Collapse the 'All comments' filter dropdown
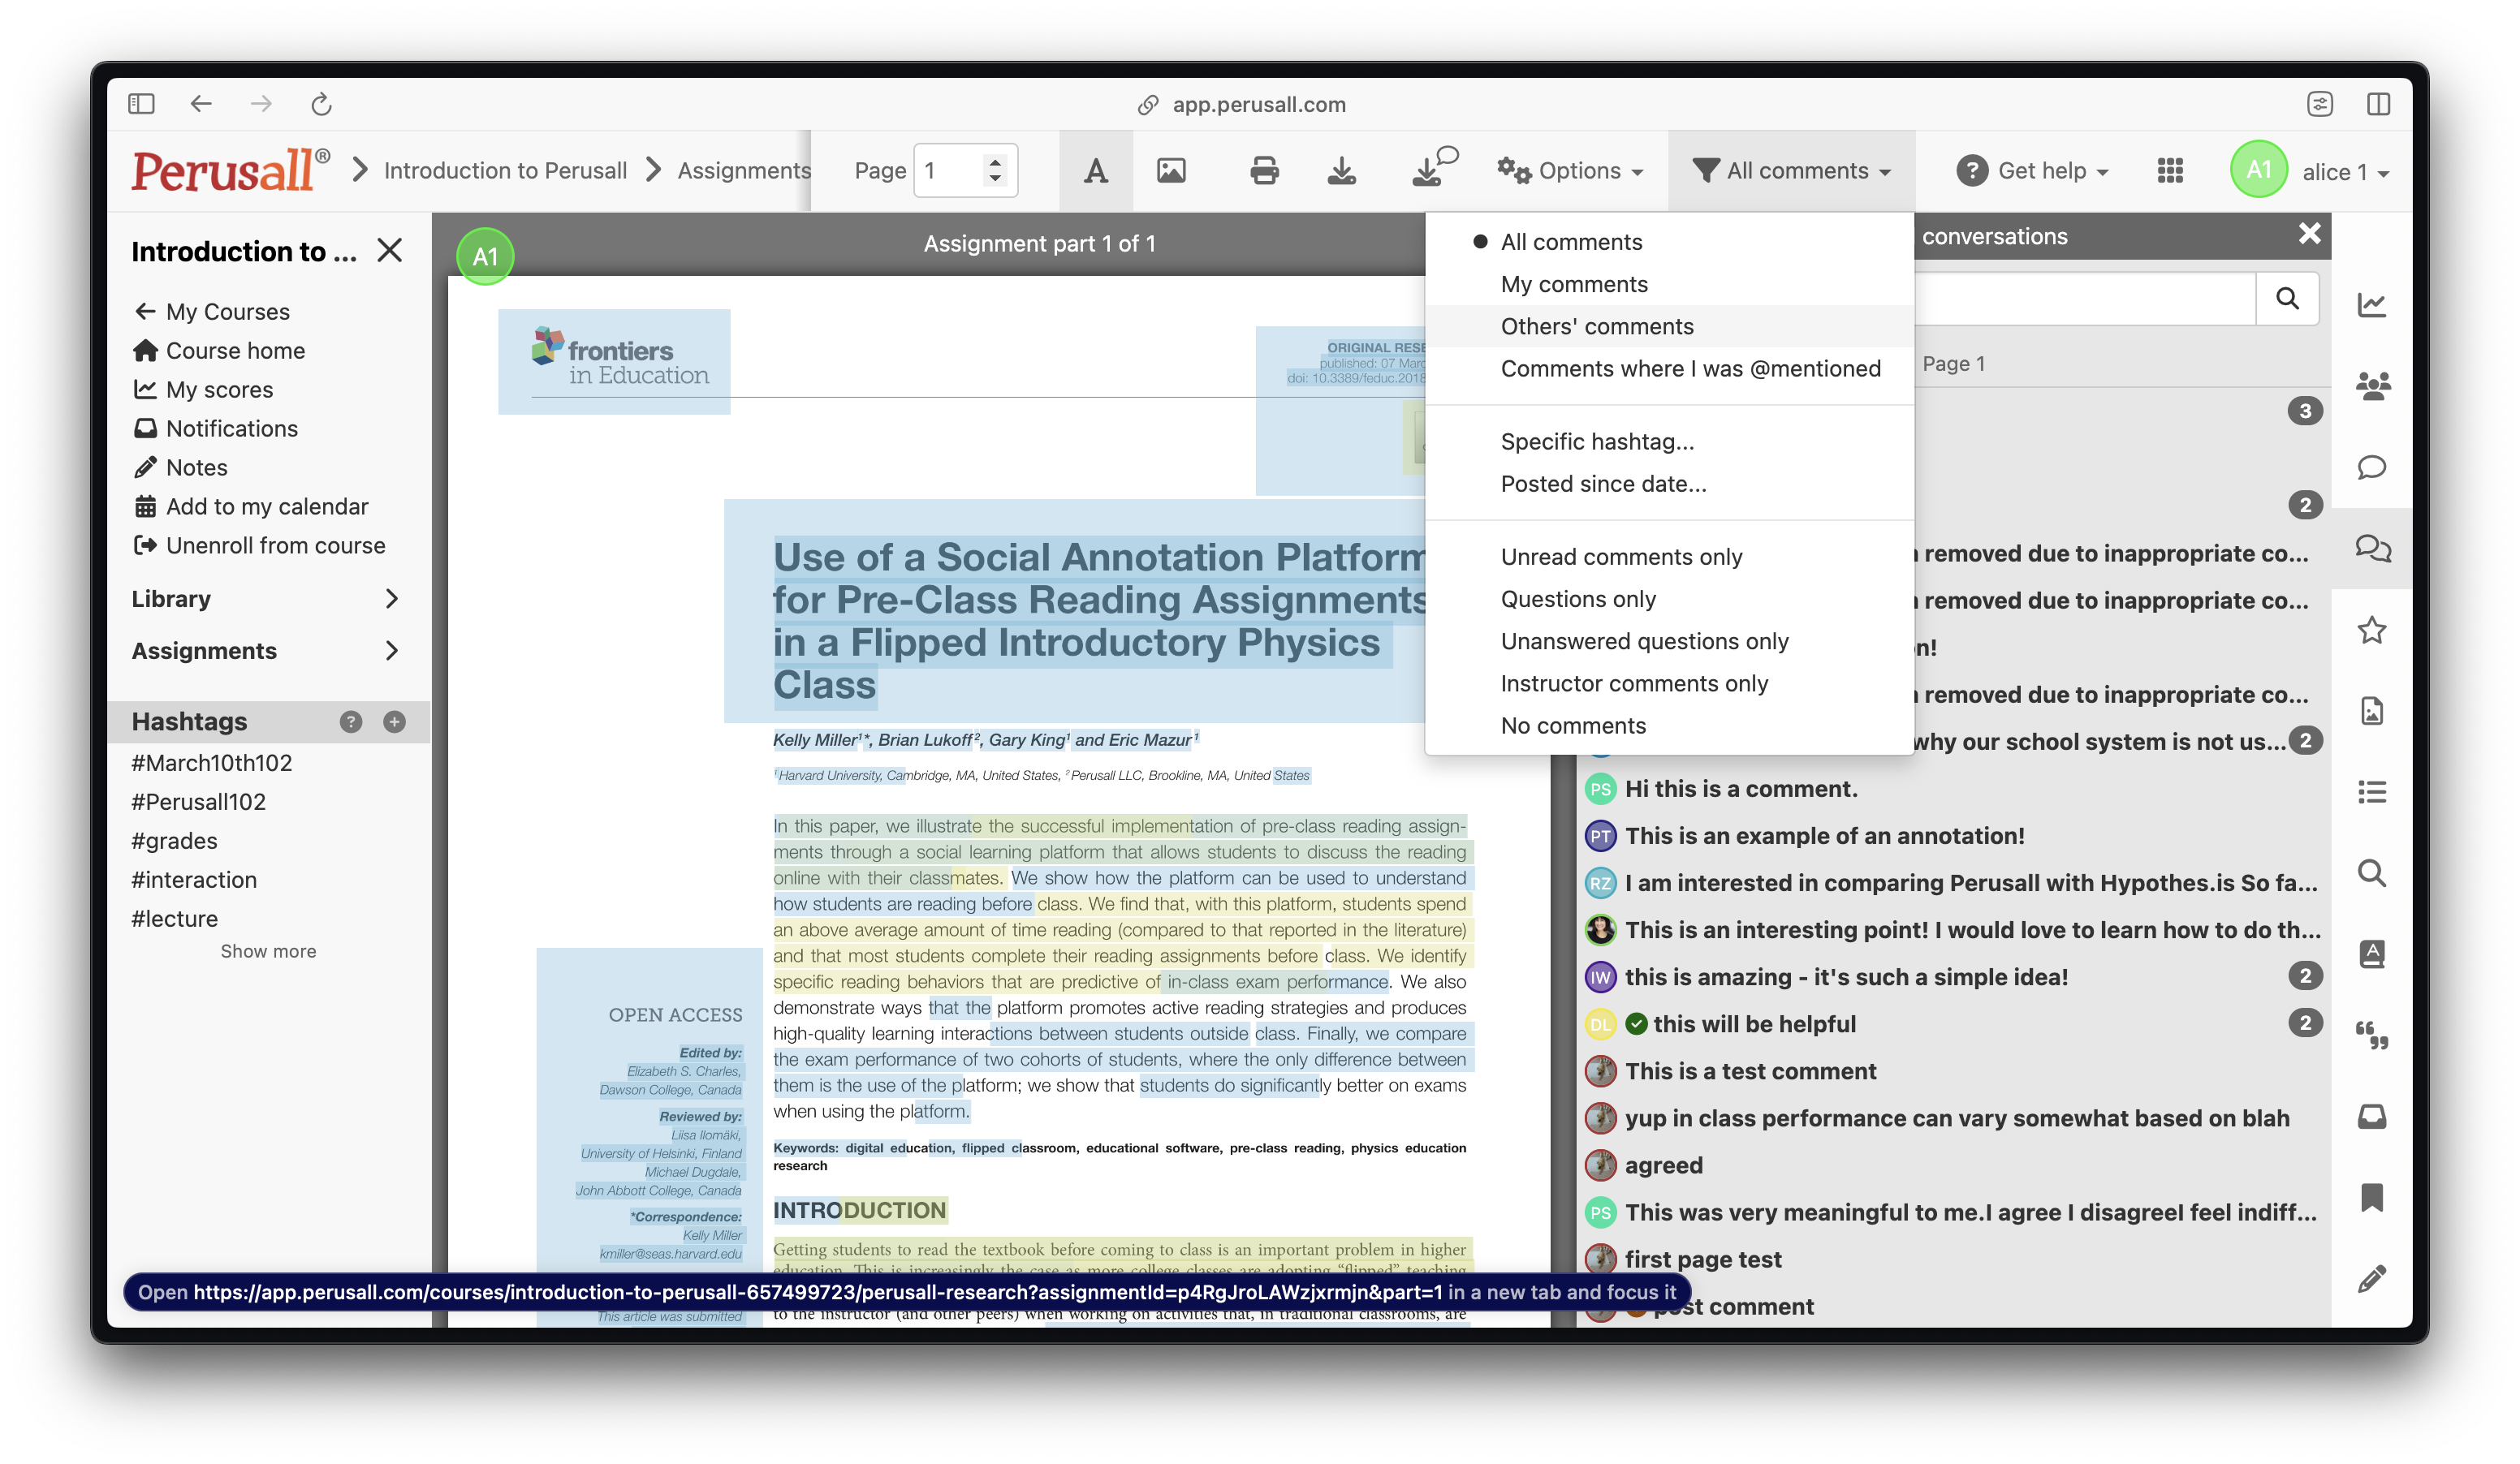Screen dimensions: 2520x1464 [1791, 171]
